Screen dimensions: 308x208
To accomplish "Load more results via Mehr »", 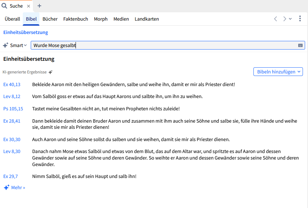I will coord(18,187).
